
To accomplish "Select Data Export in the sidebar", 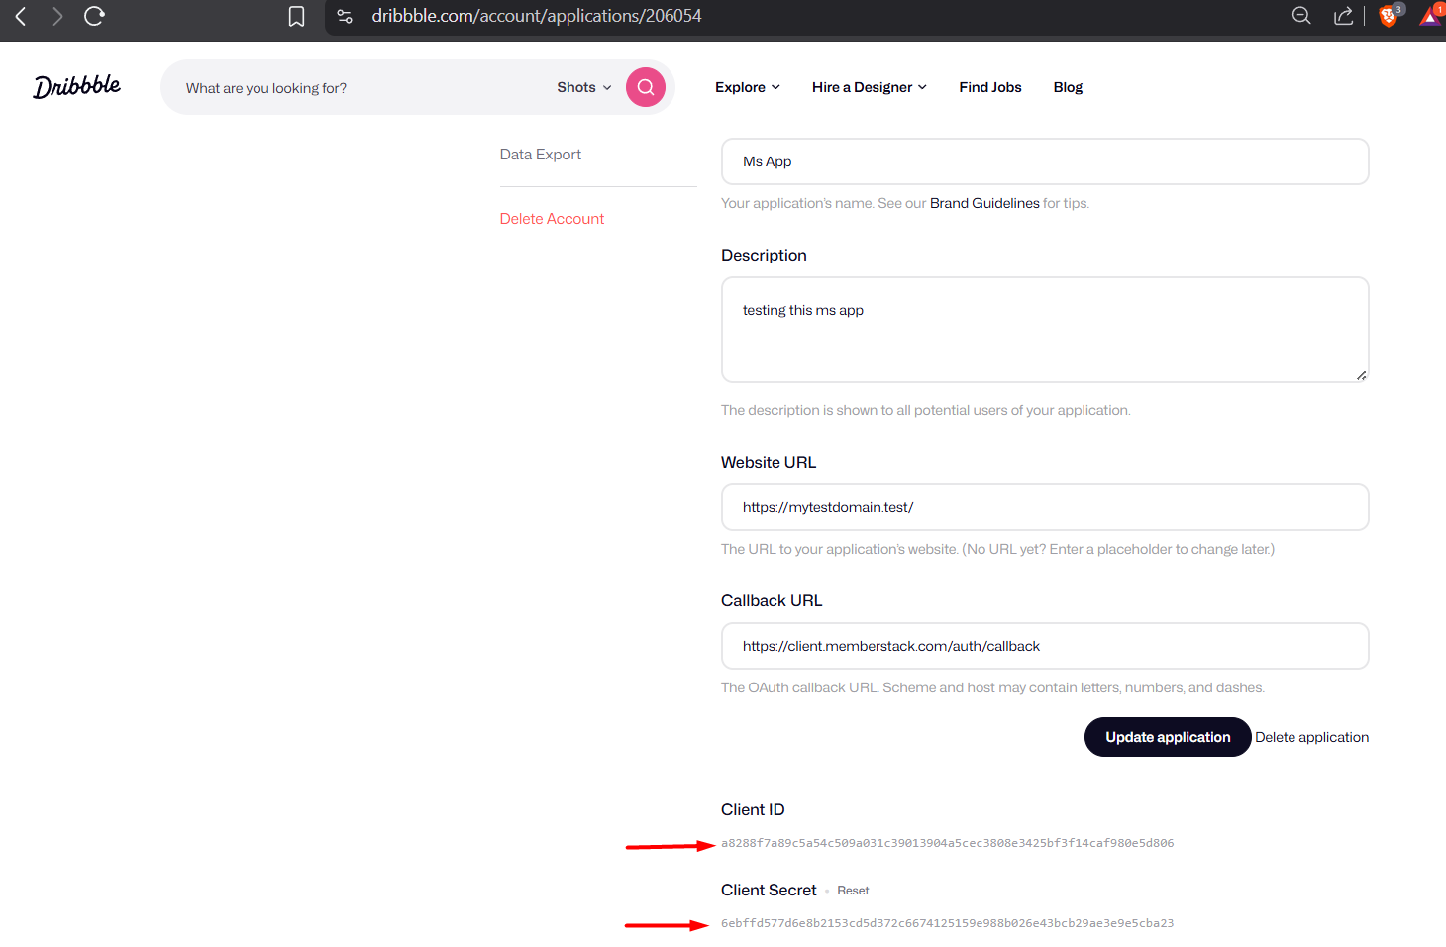I will coord(541,155).
